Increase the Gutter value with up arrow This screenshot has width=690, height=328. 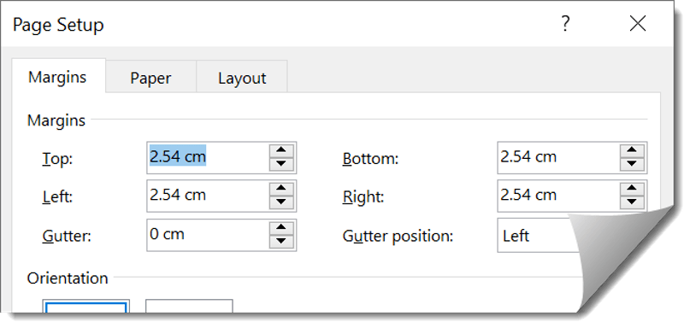(281, 228)
